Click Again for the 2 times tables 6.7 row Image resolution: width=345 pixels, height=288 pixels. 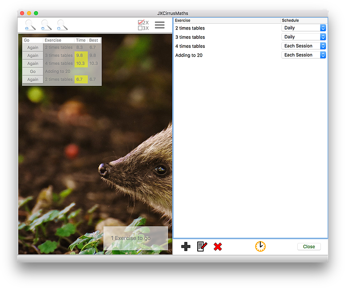33,79
